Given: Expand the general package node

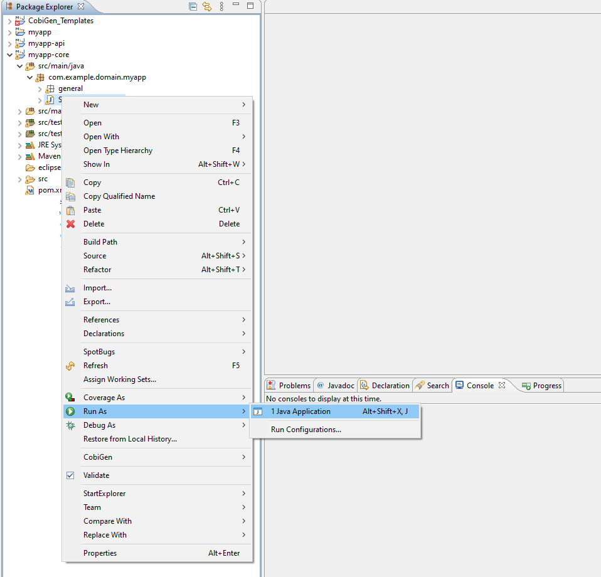Looking at the screenshot, I should [40, 88].
